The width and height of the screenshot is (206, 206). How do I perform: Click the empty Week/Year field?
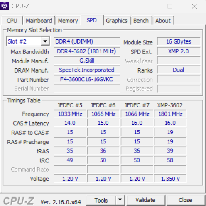click(x=179, y=61)
